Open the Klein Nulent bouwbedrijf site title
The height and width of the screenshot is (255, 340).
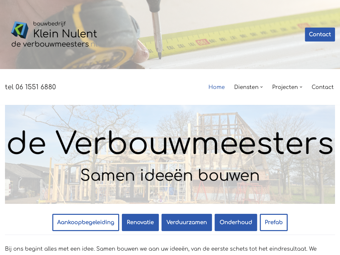click(65, 30)
